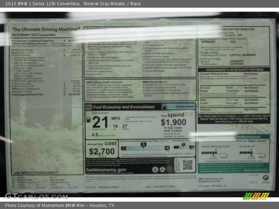Click 'LEIPZIG, GERMANY' final assembly point
The width and height of the screenshot is (279, 209).
coord(243,55)
